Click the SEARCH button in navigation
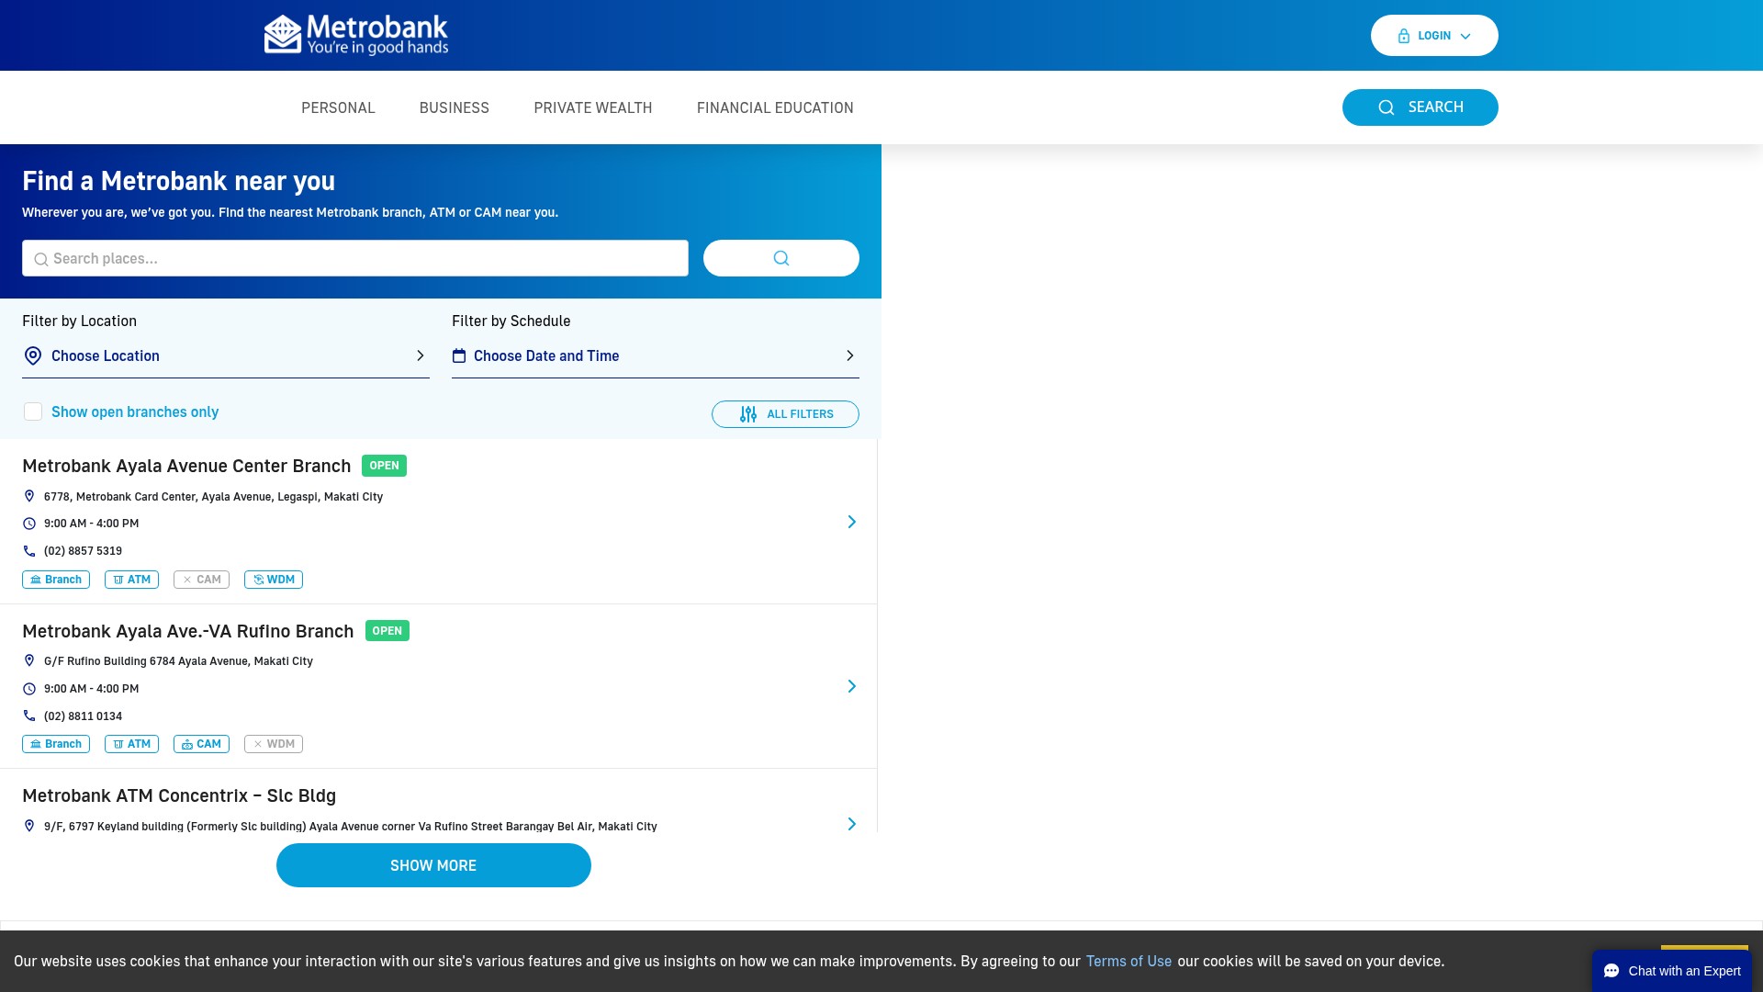This screenshot has width=1763, height=992. tap(1421, 107)
